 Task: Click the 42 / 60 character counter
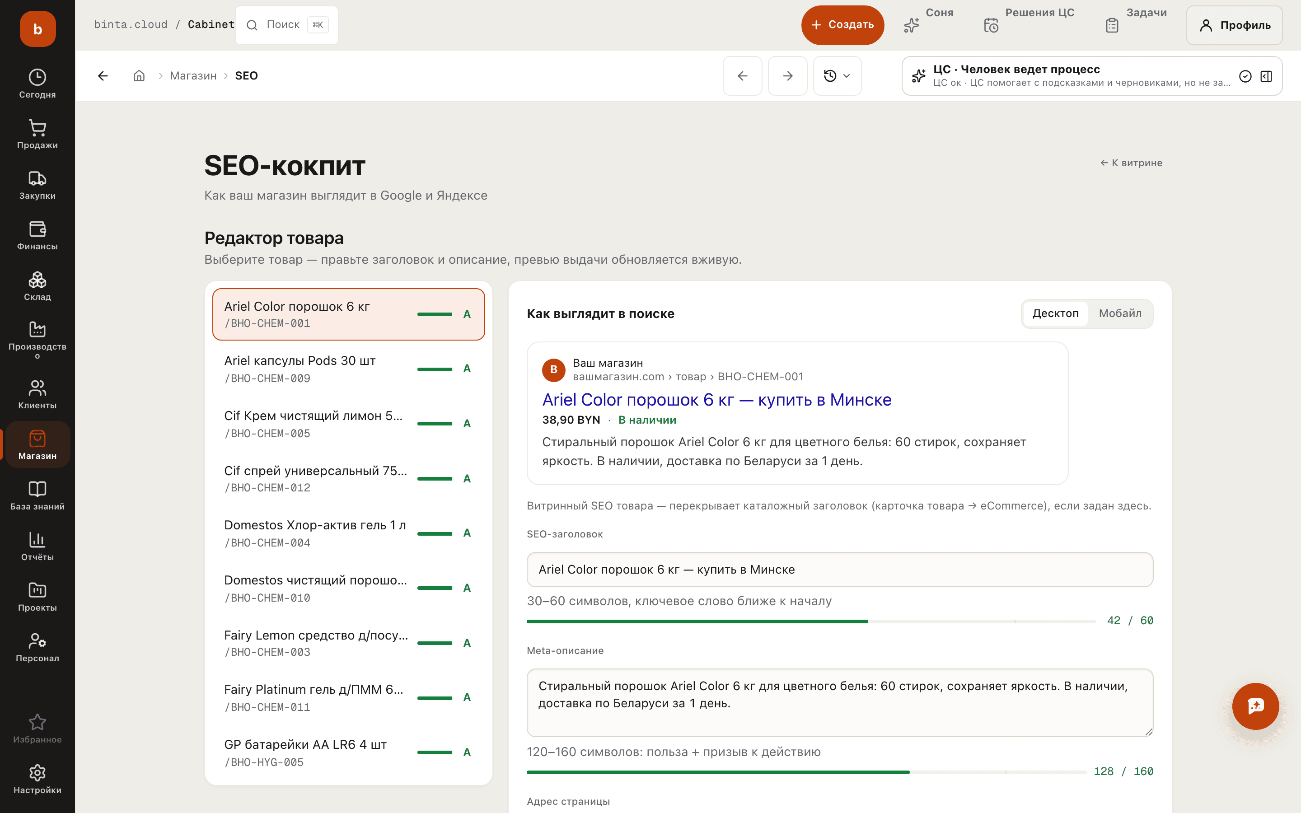[x=1130, y=621]
